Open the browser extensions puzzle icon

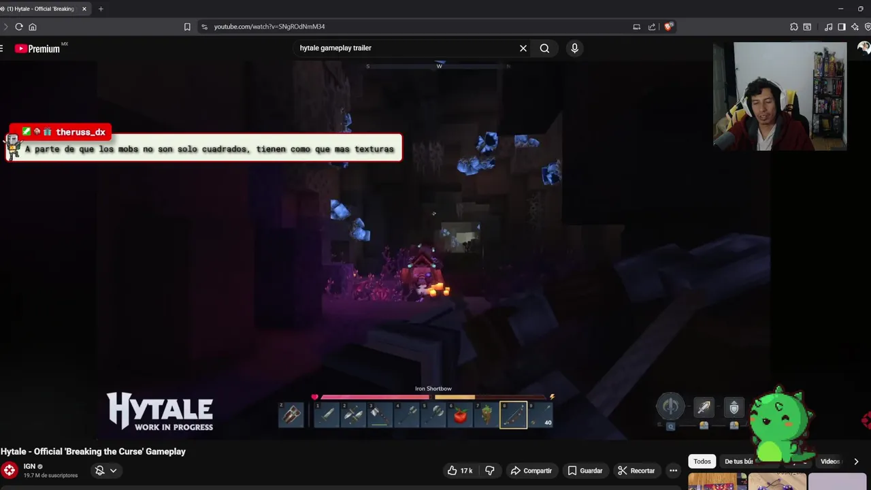(794, 27)
